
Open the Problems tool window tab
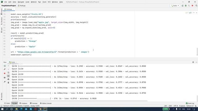24,103
